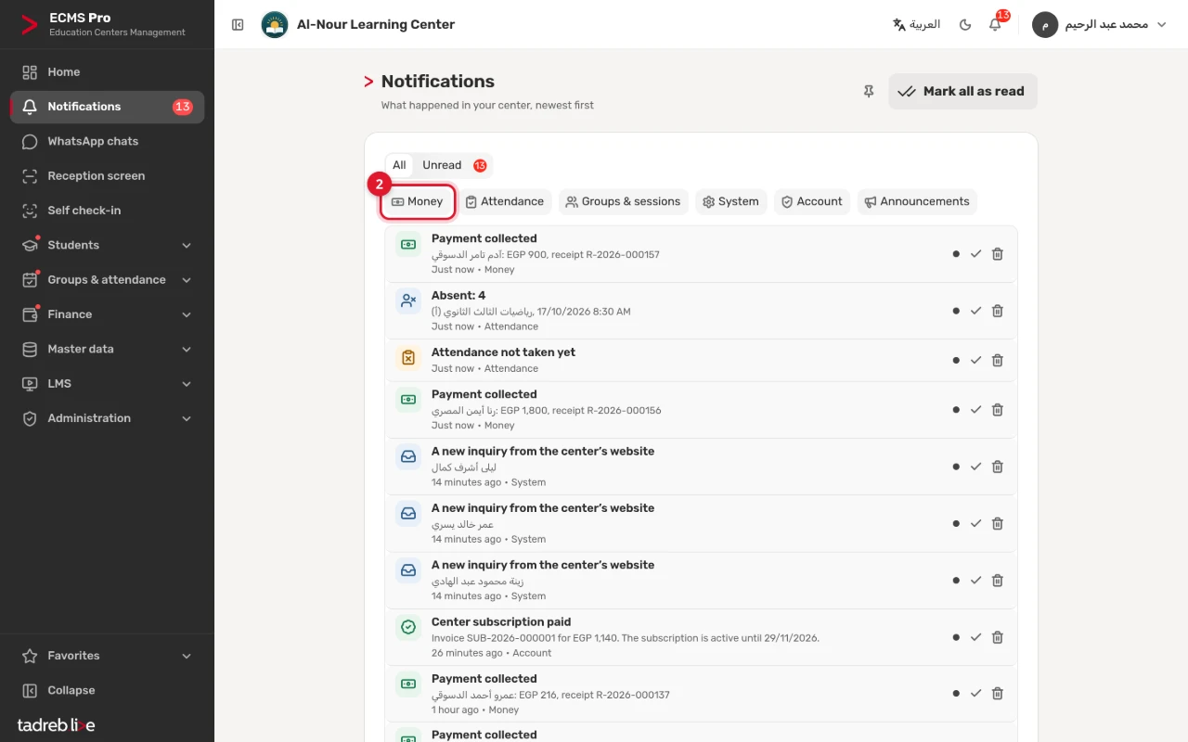Screen dimensions: 1188x742
Task: Expand the Students menu
Action: click(x=108, y=245)
